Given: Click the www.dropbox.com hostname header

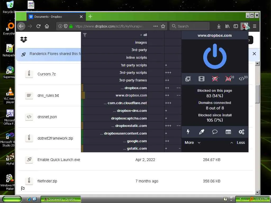Looking at the screenshot, I should click(x=215, y=35).
